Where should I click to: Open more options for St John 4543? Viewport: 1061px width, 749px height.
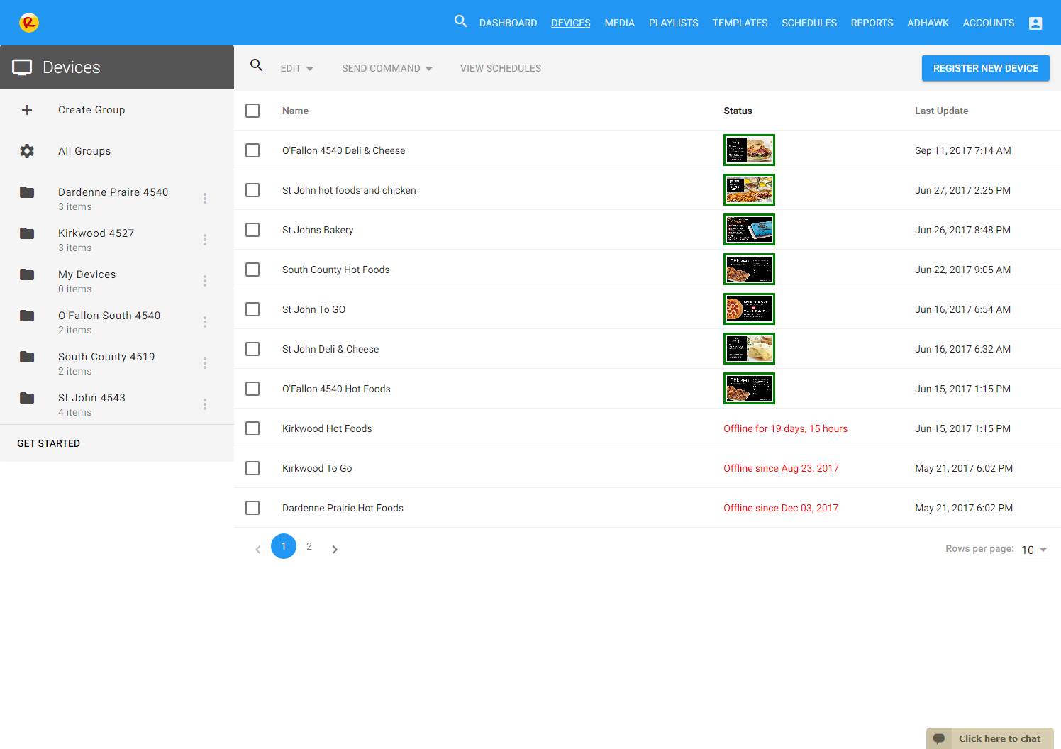205,404
